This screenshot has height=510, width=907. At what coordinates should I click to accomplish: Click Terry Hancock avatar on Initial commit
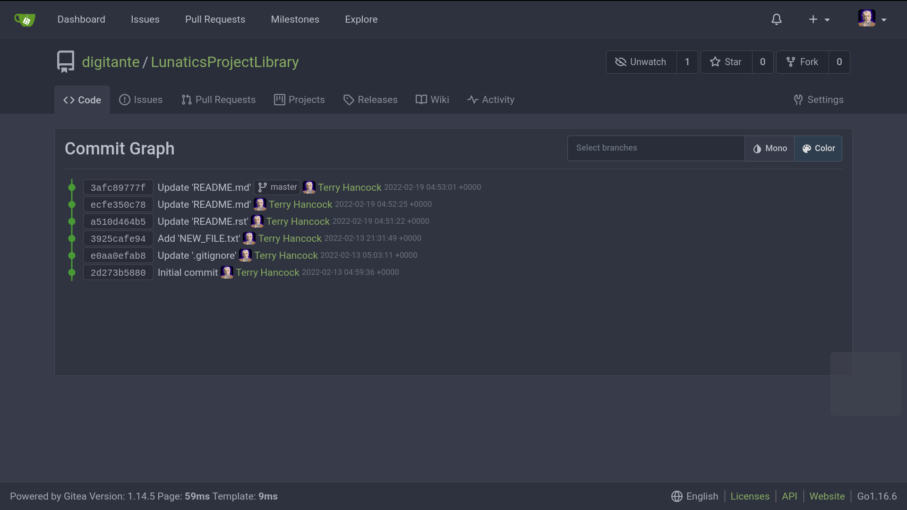(227, 272)
